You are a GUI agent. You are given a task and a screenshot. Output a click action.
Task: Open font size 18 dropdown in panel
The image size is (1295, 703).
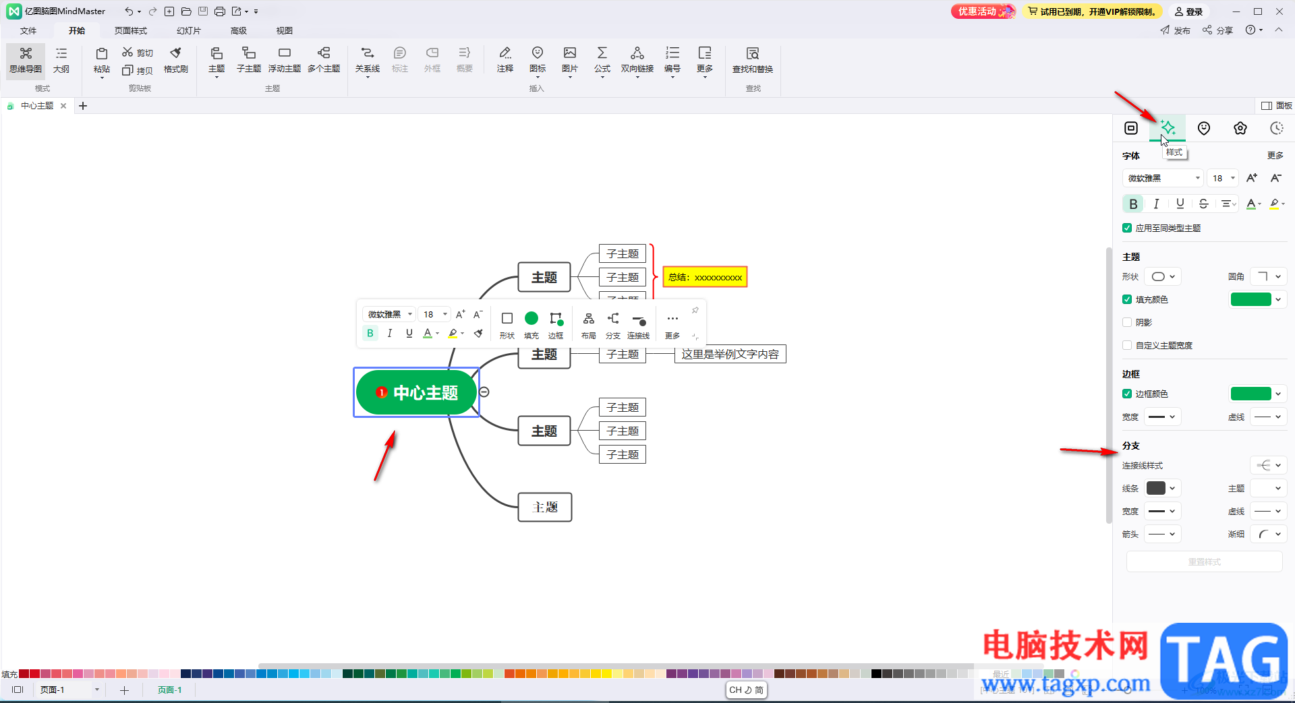[x=1223, y=178]
